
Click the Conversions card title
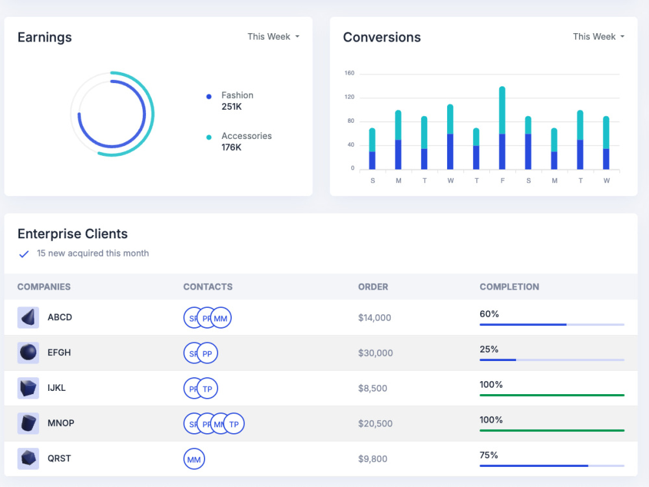[x=382, y=37]
